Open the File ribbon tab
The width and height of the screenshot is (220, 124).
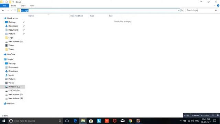[x=4, y=6]
